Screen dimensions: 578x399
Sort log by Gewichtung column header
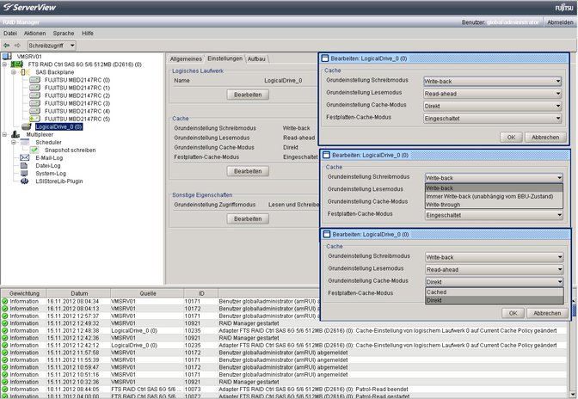(24, 293)
